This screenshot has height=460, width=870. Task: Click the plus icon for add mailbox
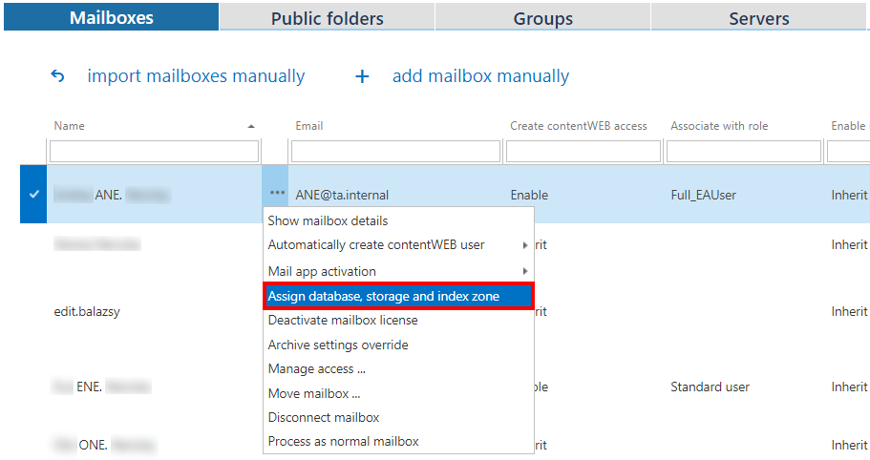click(362, 76)
